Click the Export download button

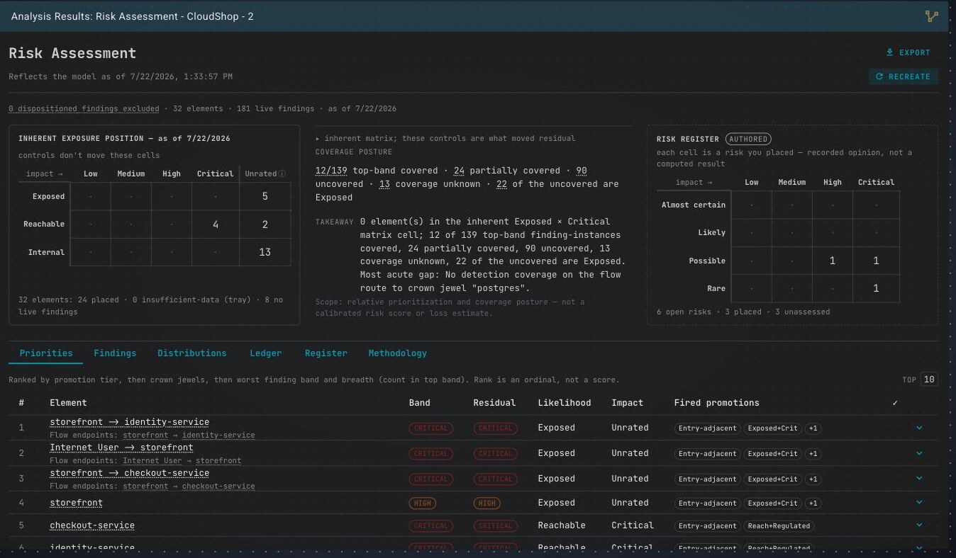(x=908, y=52)
